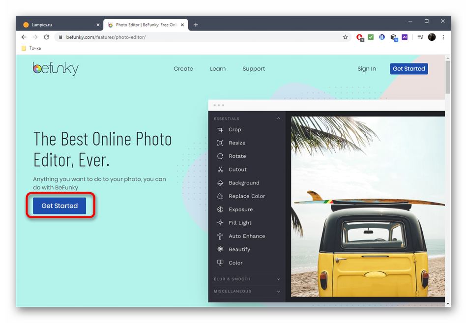The height and width of the screenshot is (323, 467).
Task: Open the Create menu
Action: [183, 69]
